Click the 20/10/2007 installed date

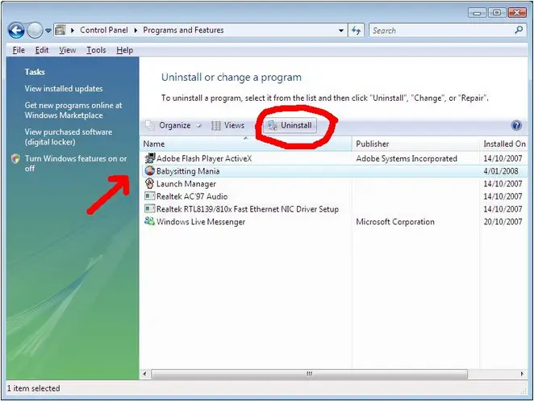pos(503,222)
